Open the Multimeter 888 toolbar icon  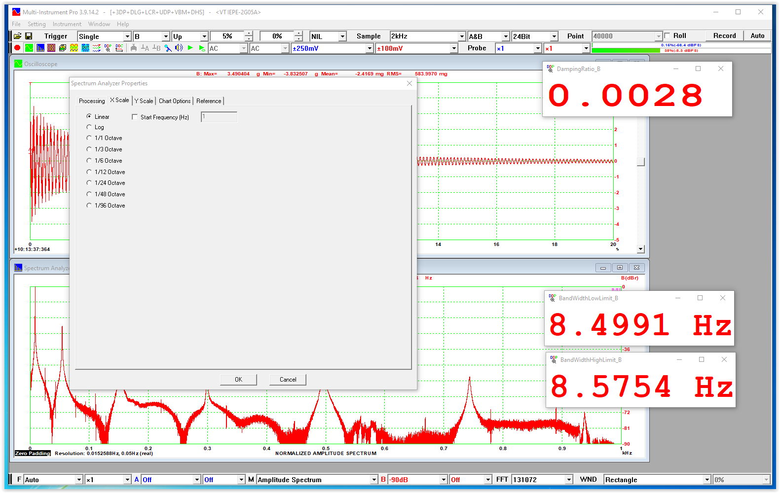pyautogui.click(x=51, y=48)
